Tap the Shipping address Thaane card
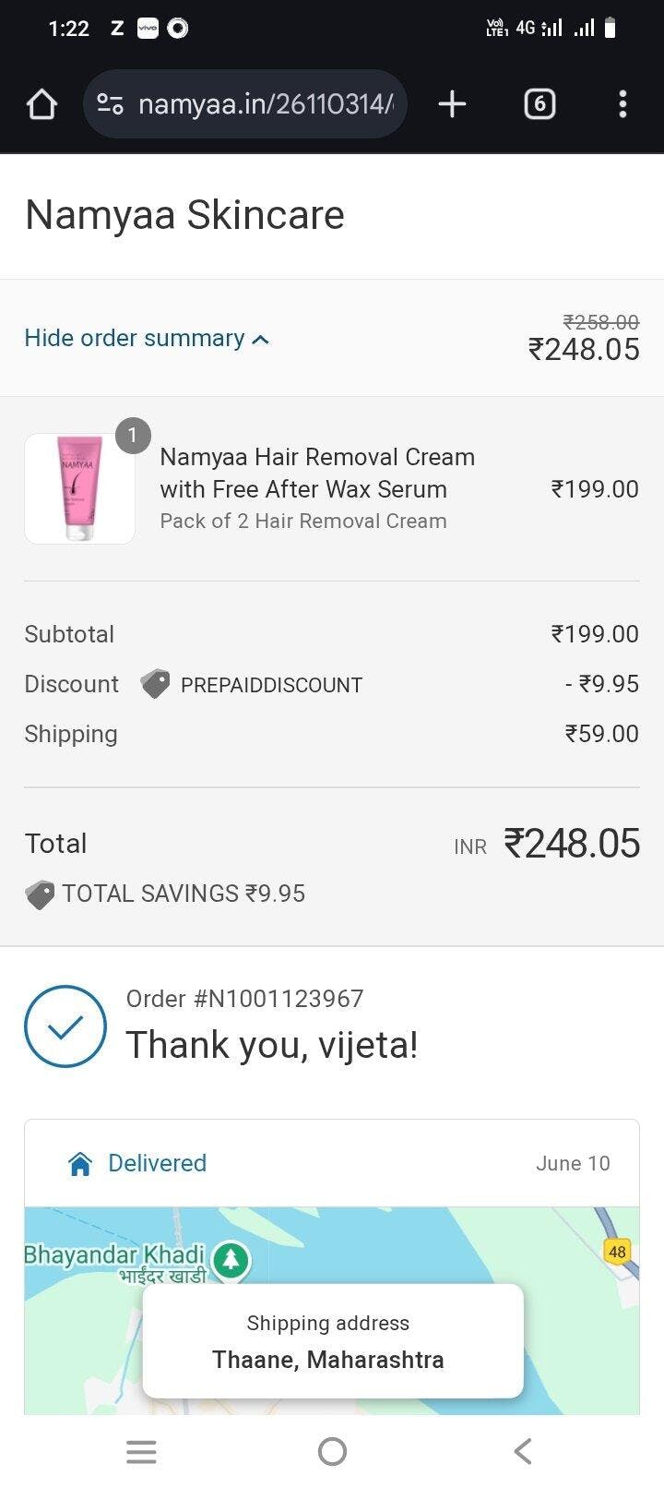The height and width of the screenshot is (1488, 664). [x=333, y=1341]
